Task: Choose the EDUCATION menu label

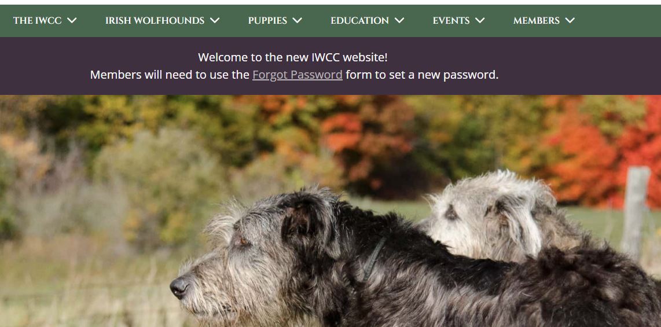Action: tap(359, 21)
